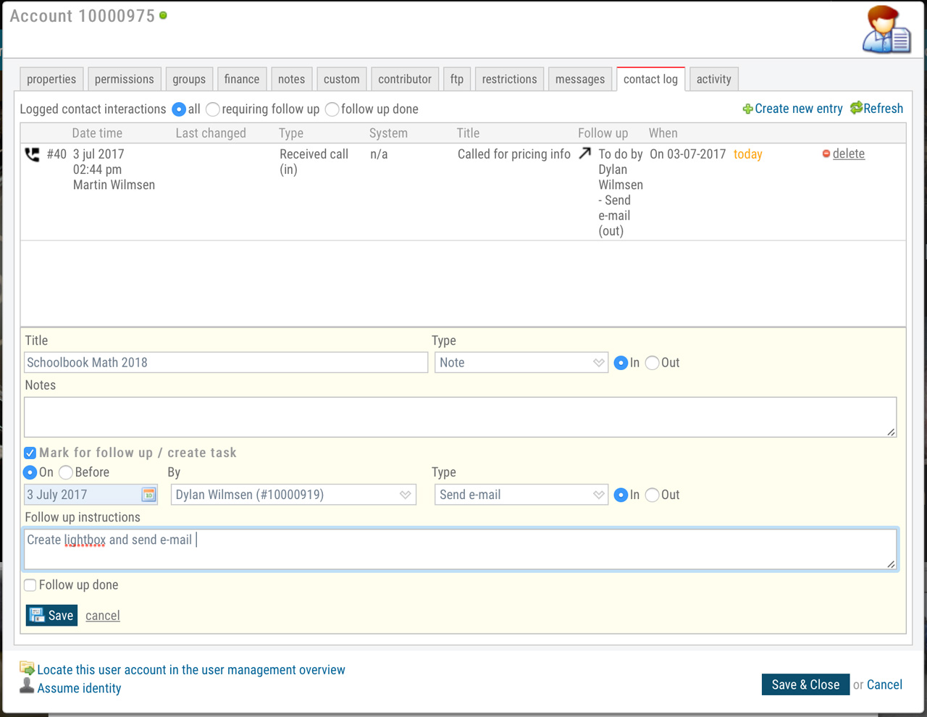Select 'Out' radio for Note type

pyautogui.click(x=653, y=363)
